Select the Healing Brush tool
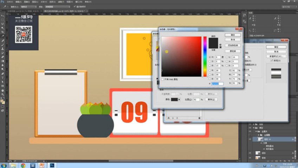298x168 pixels. tap(3, 41)
